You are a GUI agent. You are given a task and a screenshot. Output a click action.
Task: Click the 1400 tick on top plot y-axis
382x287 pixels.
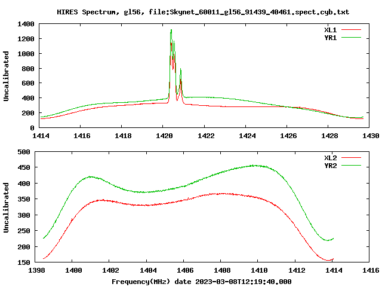(26, 24)
